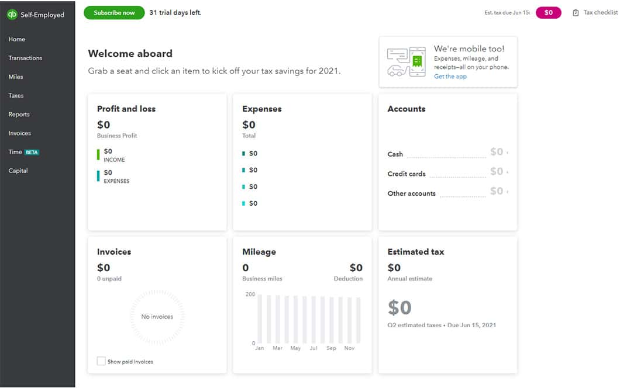Click the No invoices donut chart
620x388 pixels.
pyautogui.click(x=157, y=317)
